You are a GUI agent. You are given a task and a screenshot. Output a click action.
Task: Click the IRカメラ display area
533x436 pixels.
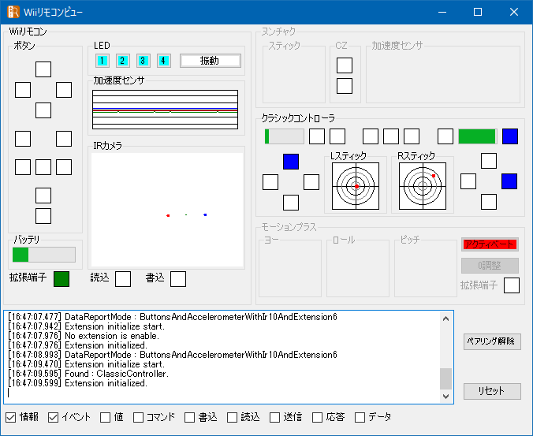point(167,210)
